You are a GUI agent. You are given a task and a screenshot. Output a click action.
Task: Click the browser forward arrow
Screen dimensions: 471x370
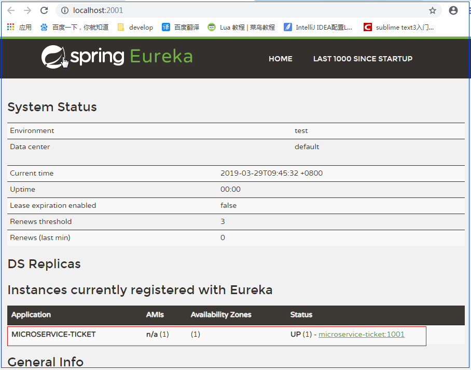27,10
